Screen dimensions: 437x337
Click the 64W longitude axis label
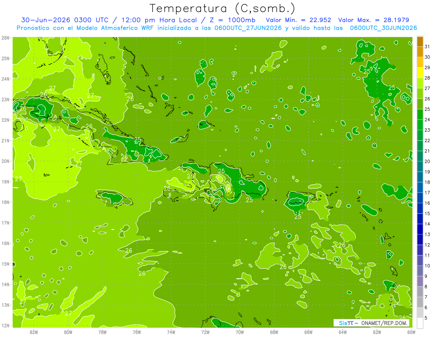(x=342, y=332)
